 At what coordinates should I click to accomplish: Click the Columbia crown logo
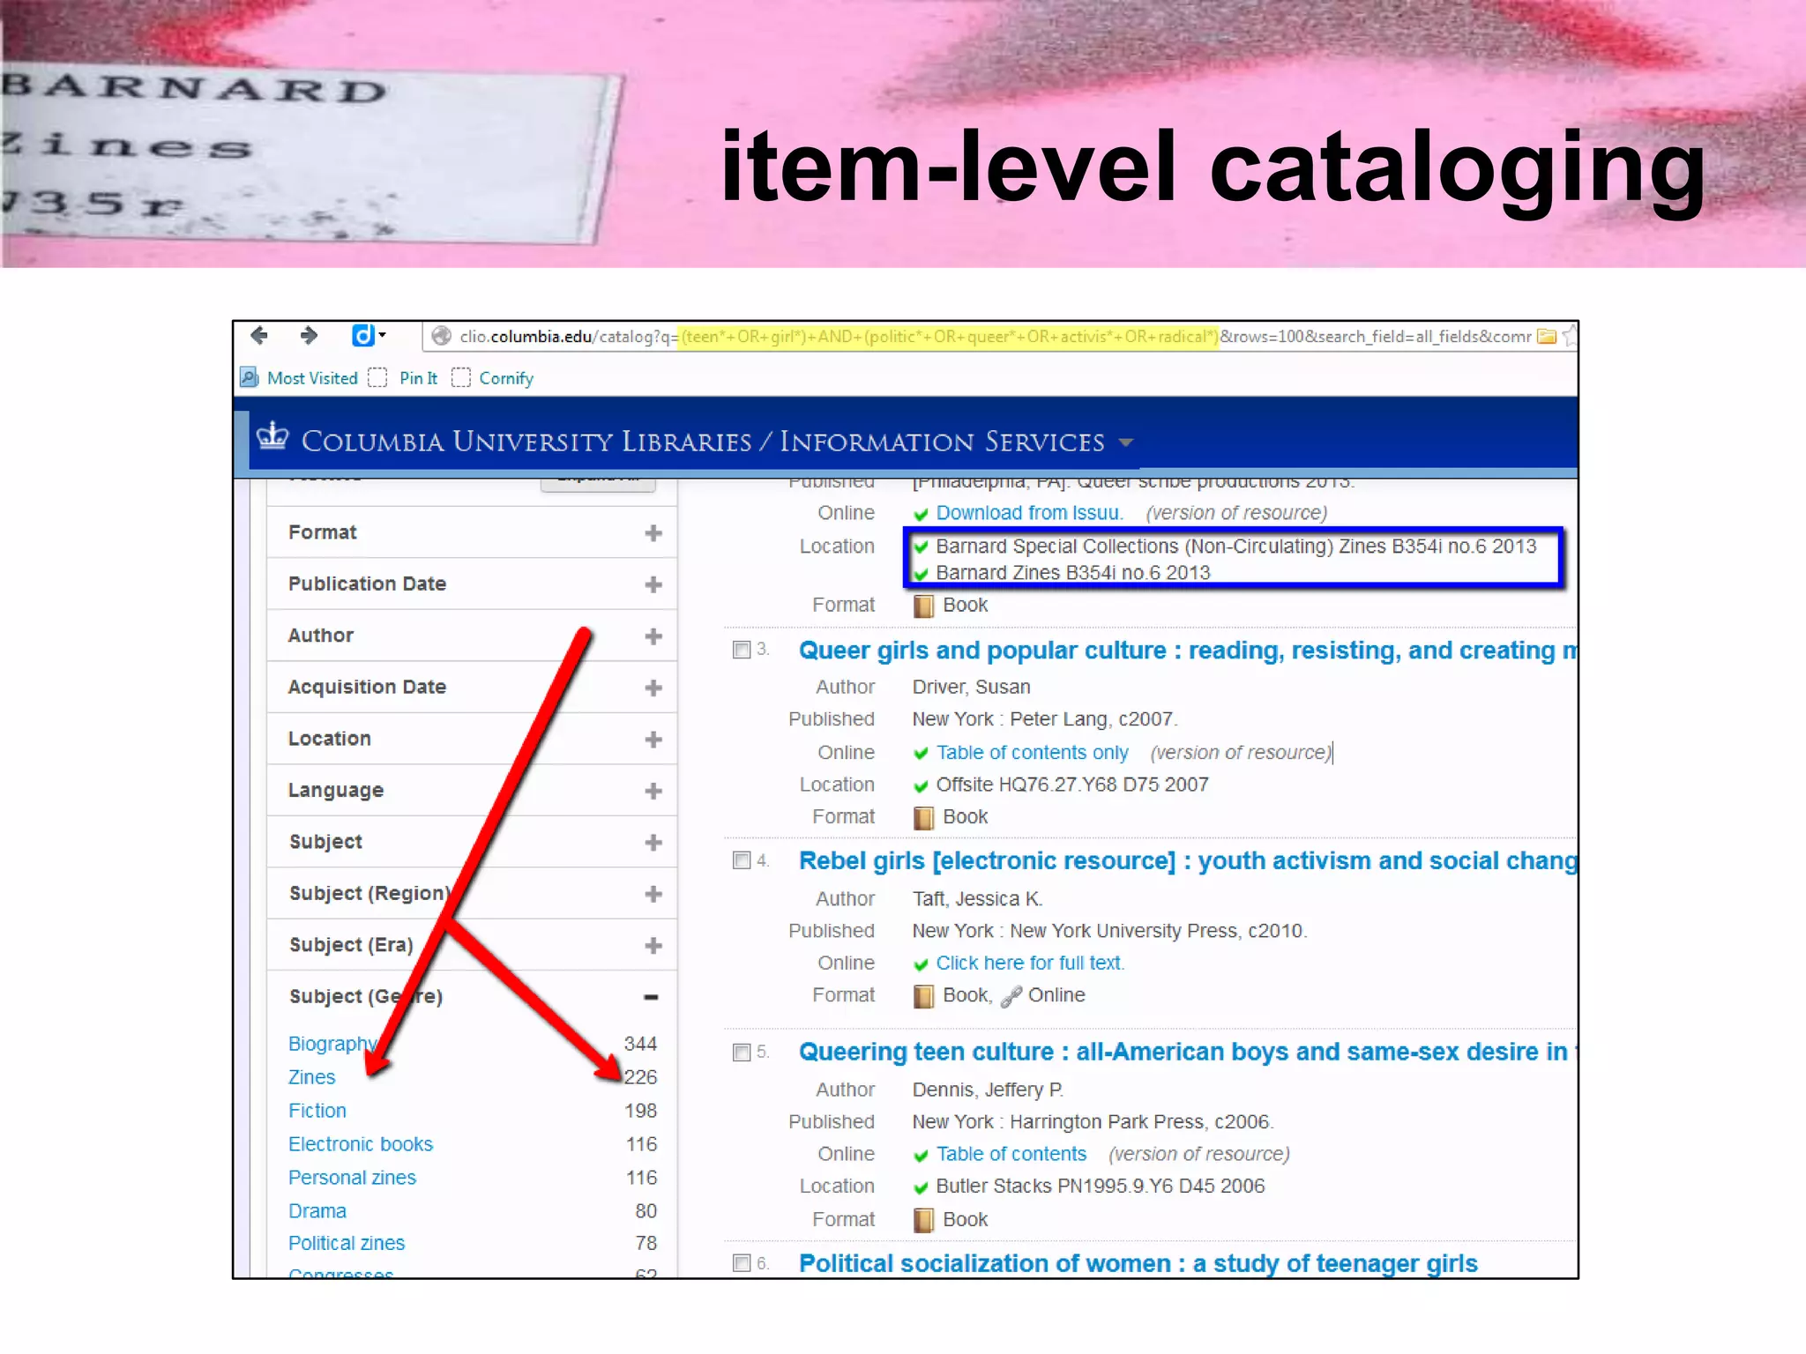coord(272,435)
